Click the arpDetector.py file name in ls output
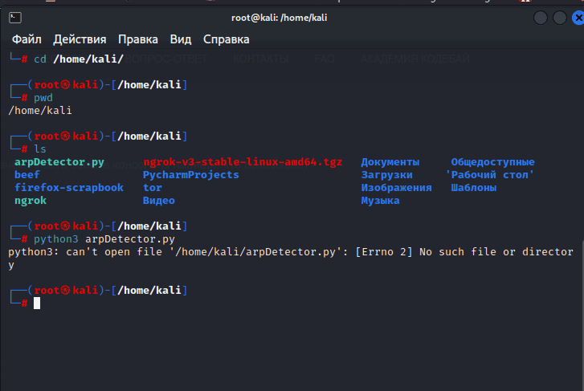Image resolution: width=584 pixels, height=391 pixels. pyautogui.click(x=59, y=162)
